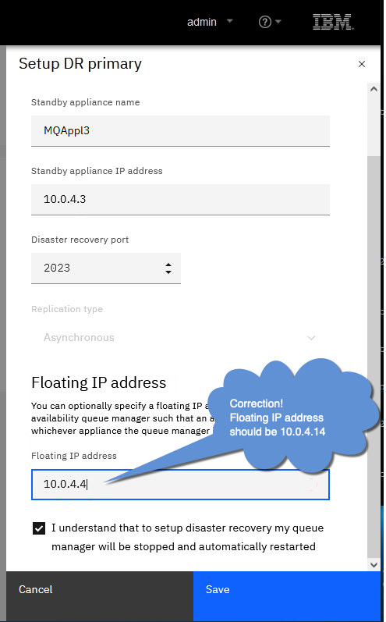Click the scroll down arrow
386x622 pixels.
point(374,565)
